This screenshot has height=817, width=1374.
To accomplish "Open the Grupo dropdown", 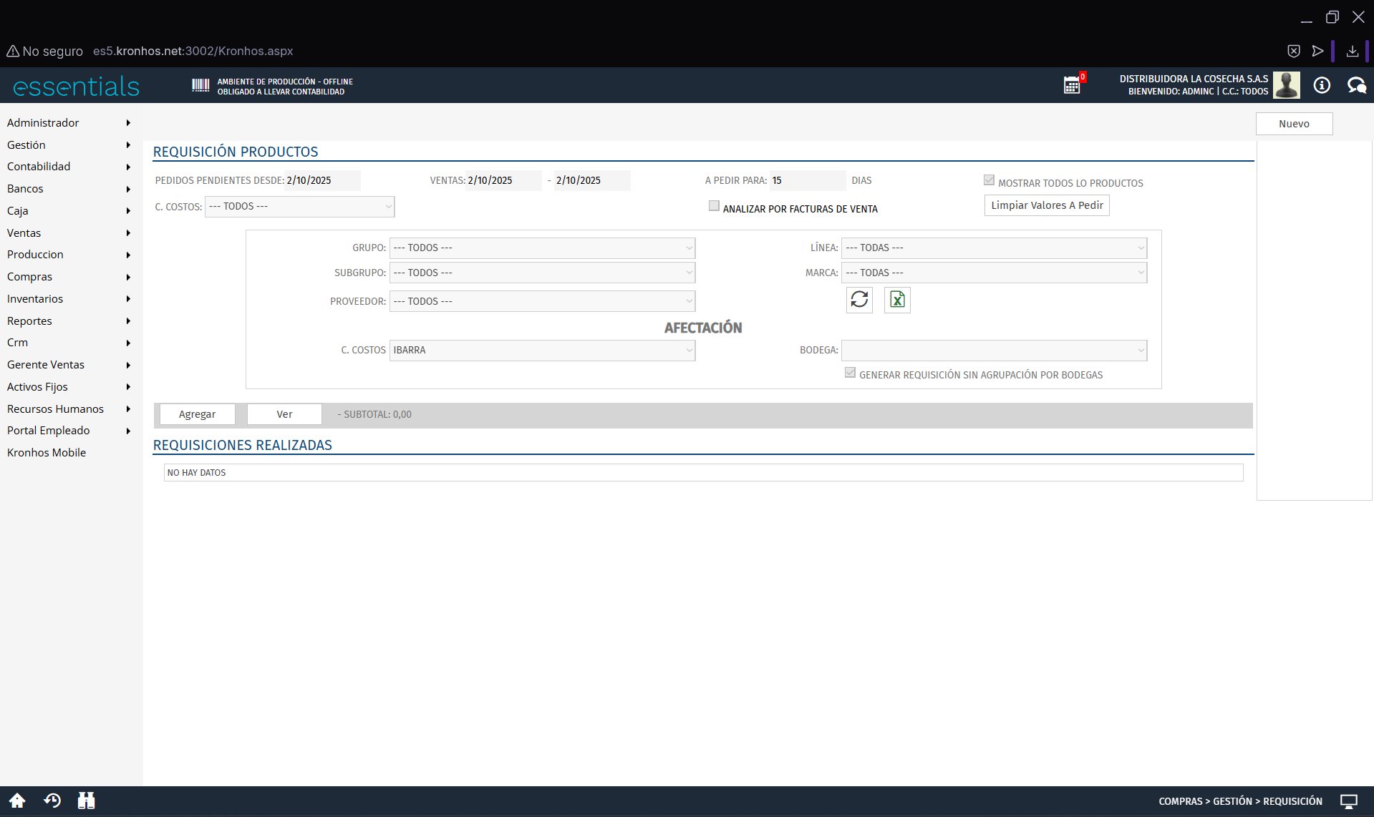I will [542, 248].
